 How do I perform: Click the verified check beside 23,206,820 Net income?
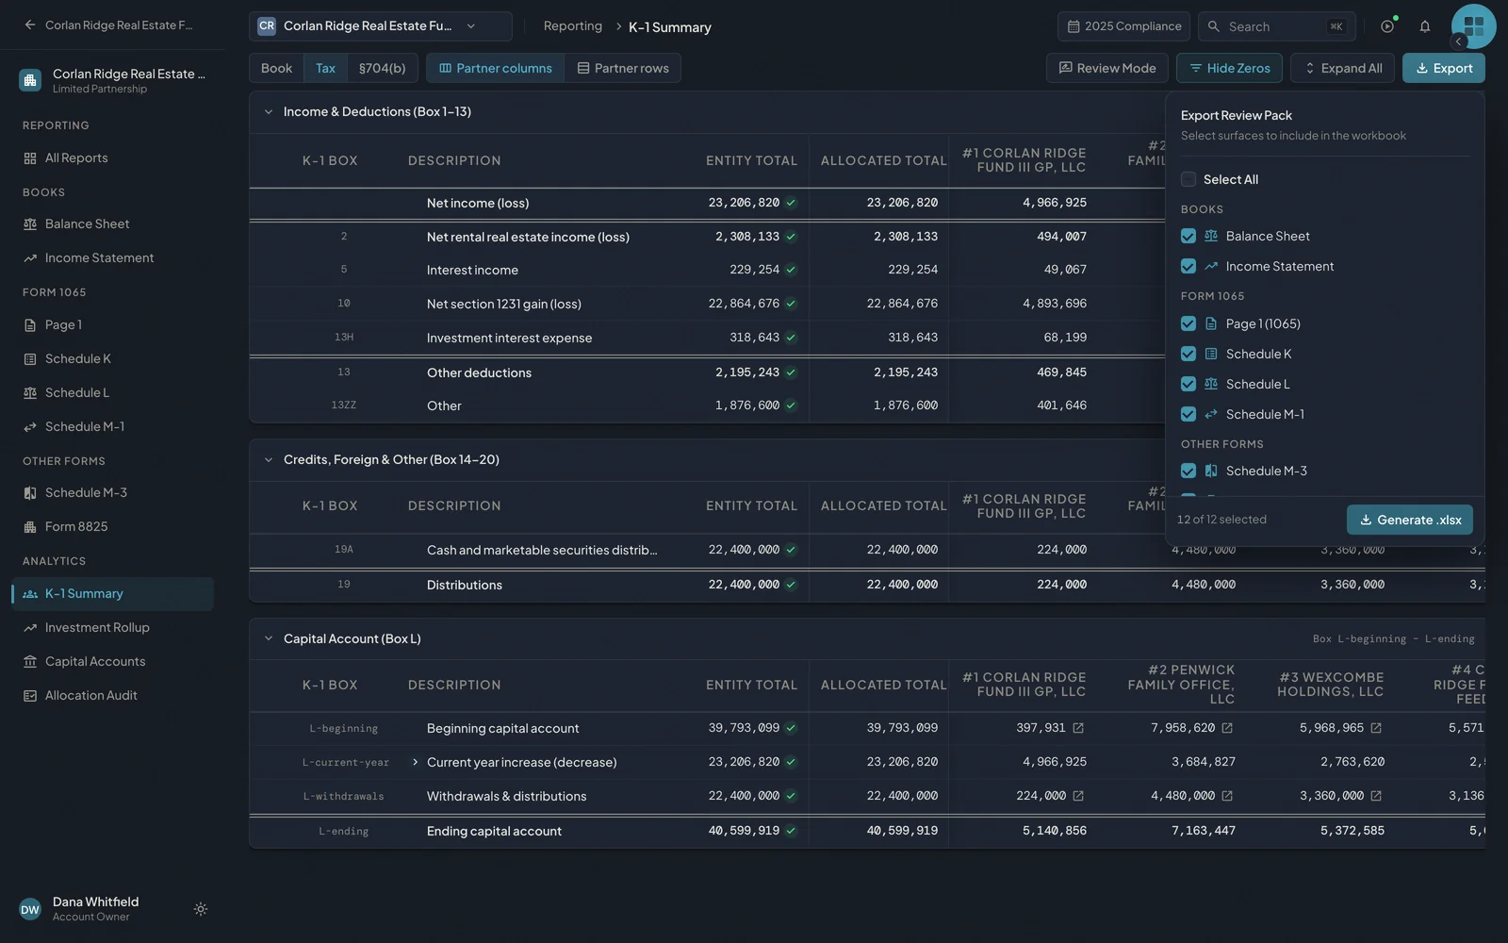click(x=791, y=203)
